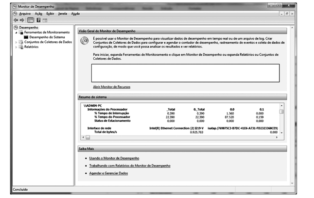Click the Desempenho root node icon
Screen dimensions: 314x198
click(x=16, y=27)
